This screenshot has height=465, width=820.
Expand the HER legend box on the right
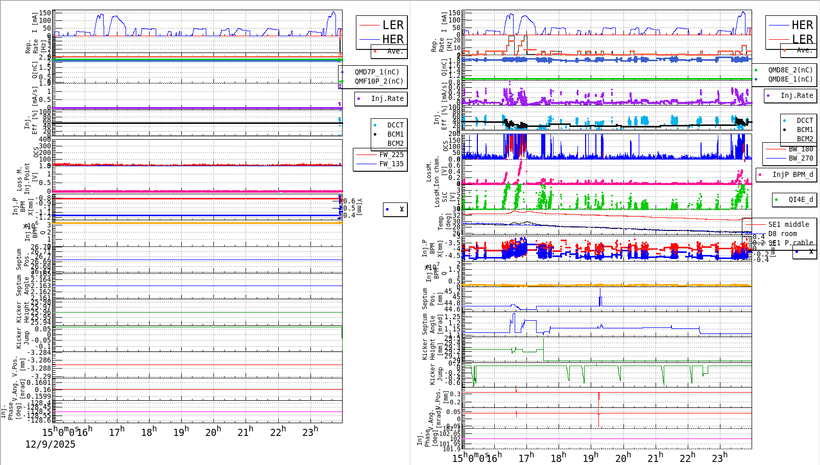pos(802,24)
